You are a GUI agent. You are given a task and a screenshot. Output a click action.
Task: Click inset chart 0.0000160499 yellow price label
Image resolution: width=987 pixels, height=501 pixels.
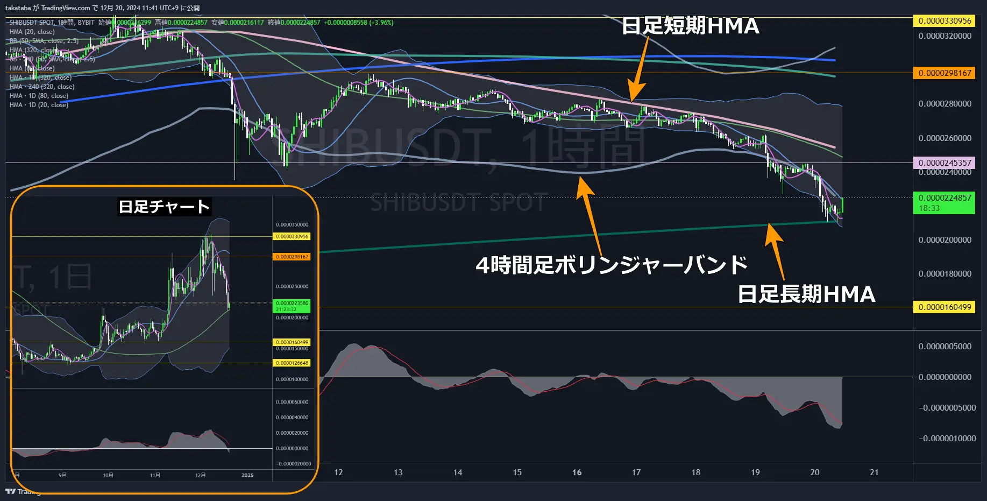click(x=292, y=342)
